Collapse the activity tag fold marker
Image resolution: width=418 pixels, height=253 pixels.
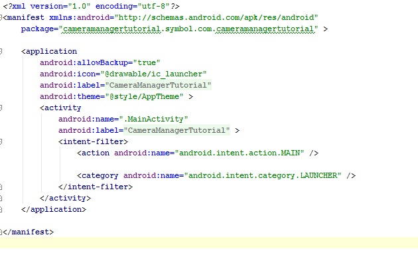[1, 108]
